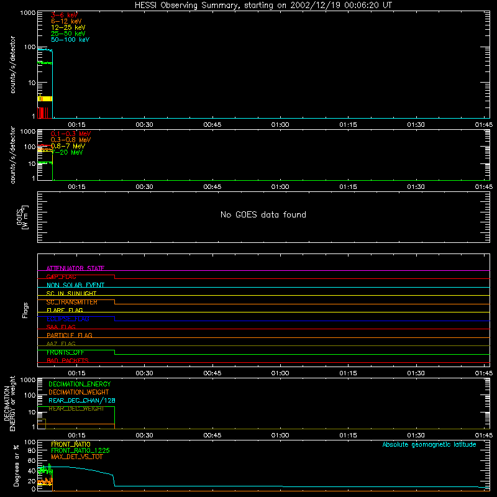Image resolution: width=497 pixels, height=497 pixels.
Task: Click the GAP_FLAG label
Action: 61,276
